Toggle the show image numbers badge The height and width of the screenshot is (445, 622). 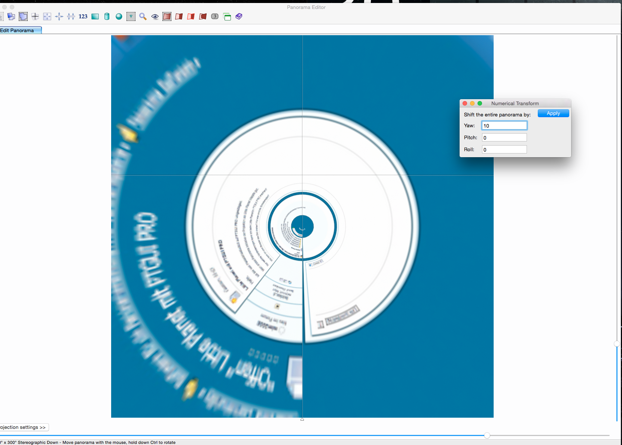215,16
